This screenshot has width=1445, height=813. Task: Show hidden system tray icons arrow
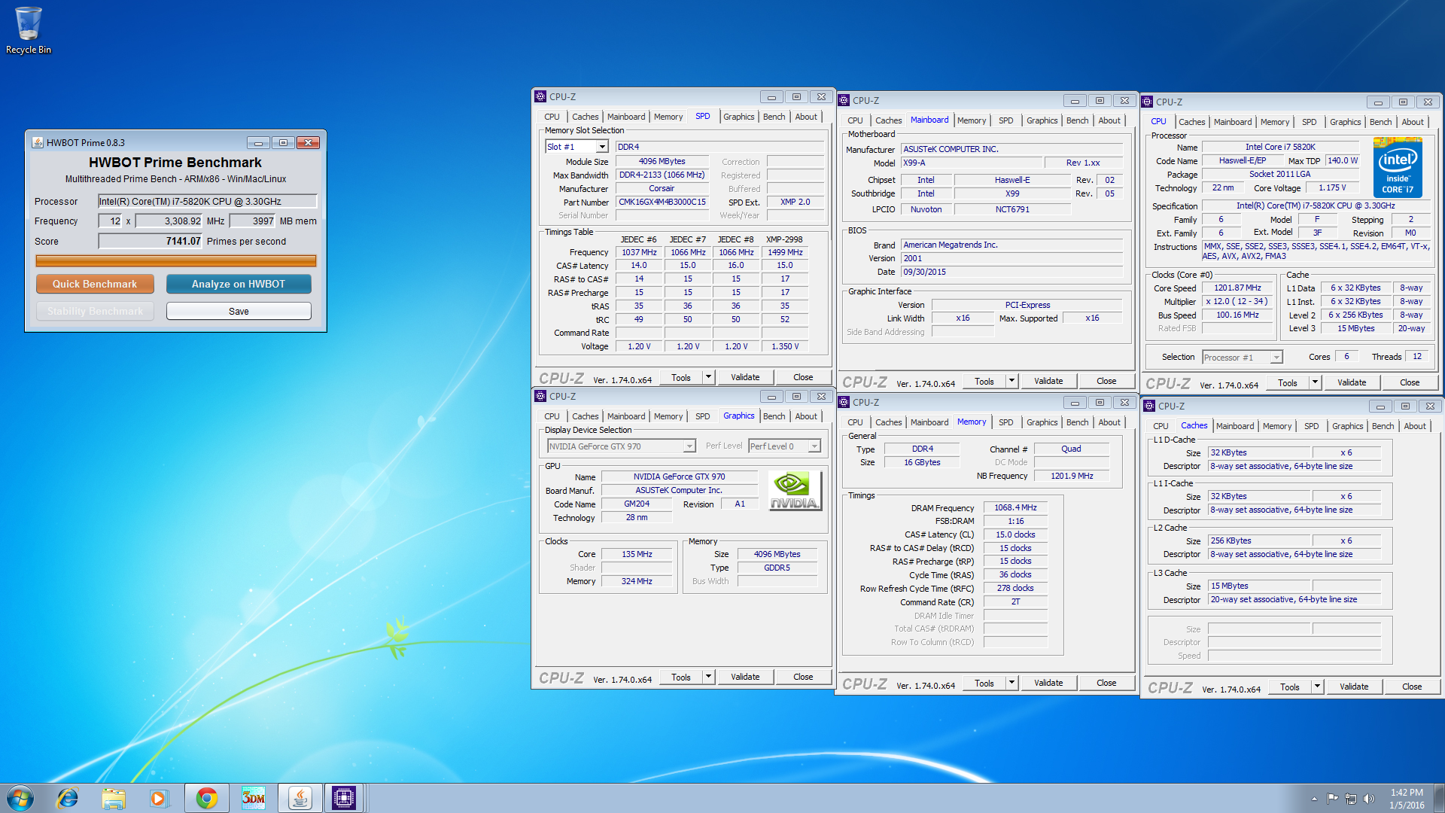[x=1314, y=799]
